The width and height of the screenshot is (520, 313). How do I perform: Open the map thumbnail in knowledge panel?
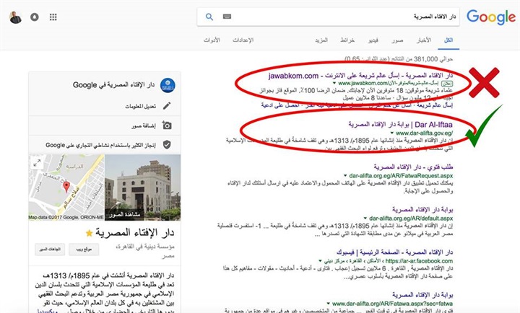(x=66, y=187)
